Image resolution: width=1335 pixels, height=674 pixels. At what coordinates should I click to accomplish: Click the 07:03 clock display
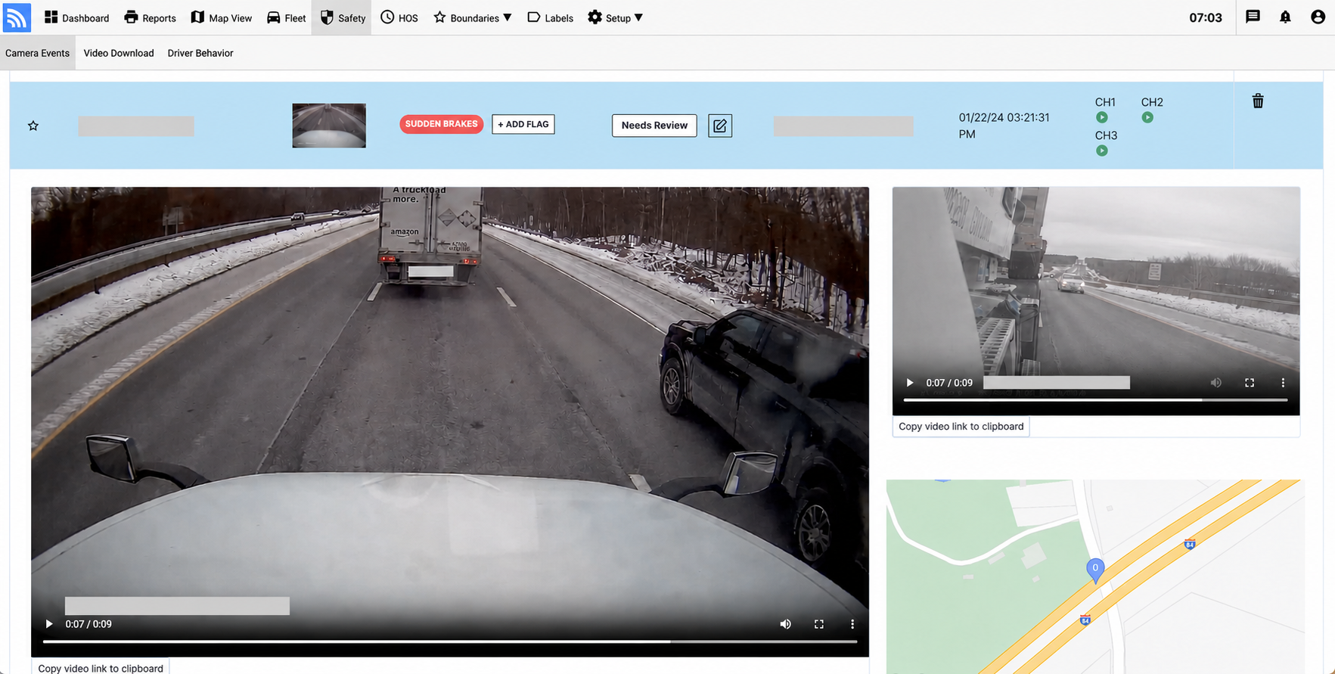[x=1206, y=17]
